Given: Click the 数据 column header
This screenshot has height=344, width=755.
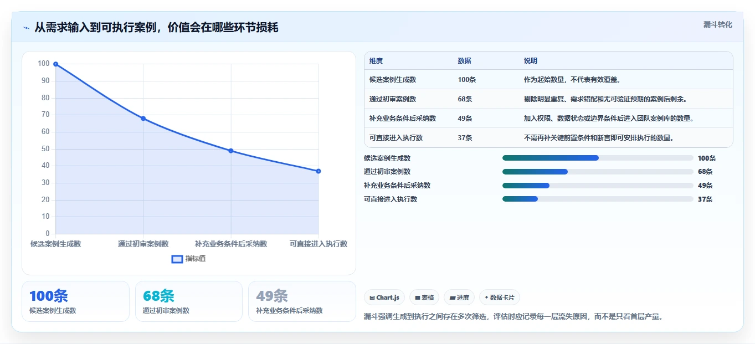Looking at the screenshot, I should (465, 61).
